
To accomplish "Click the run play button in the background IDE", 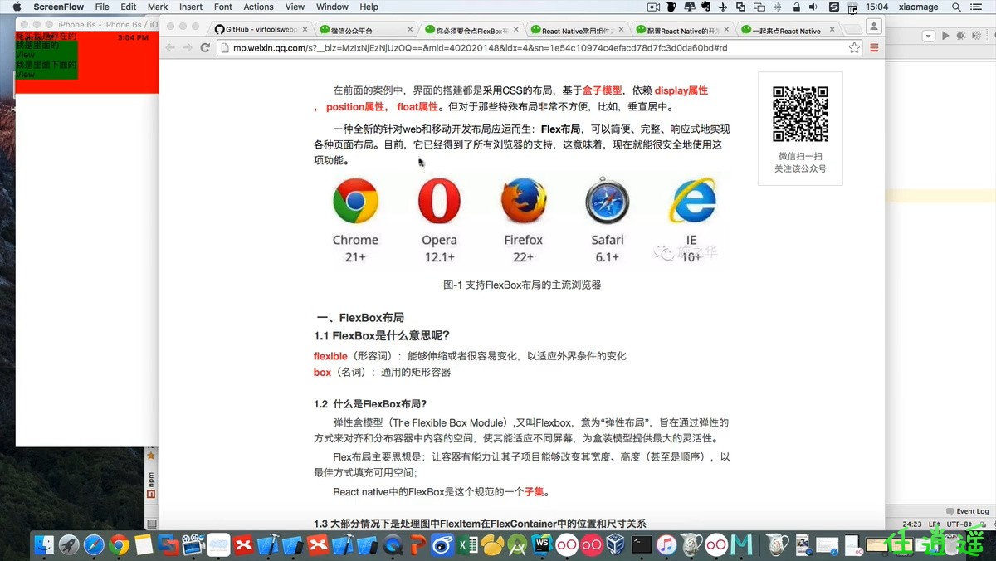I will 946,36.
